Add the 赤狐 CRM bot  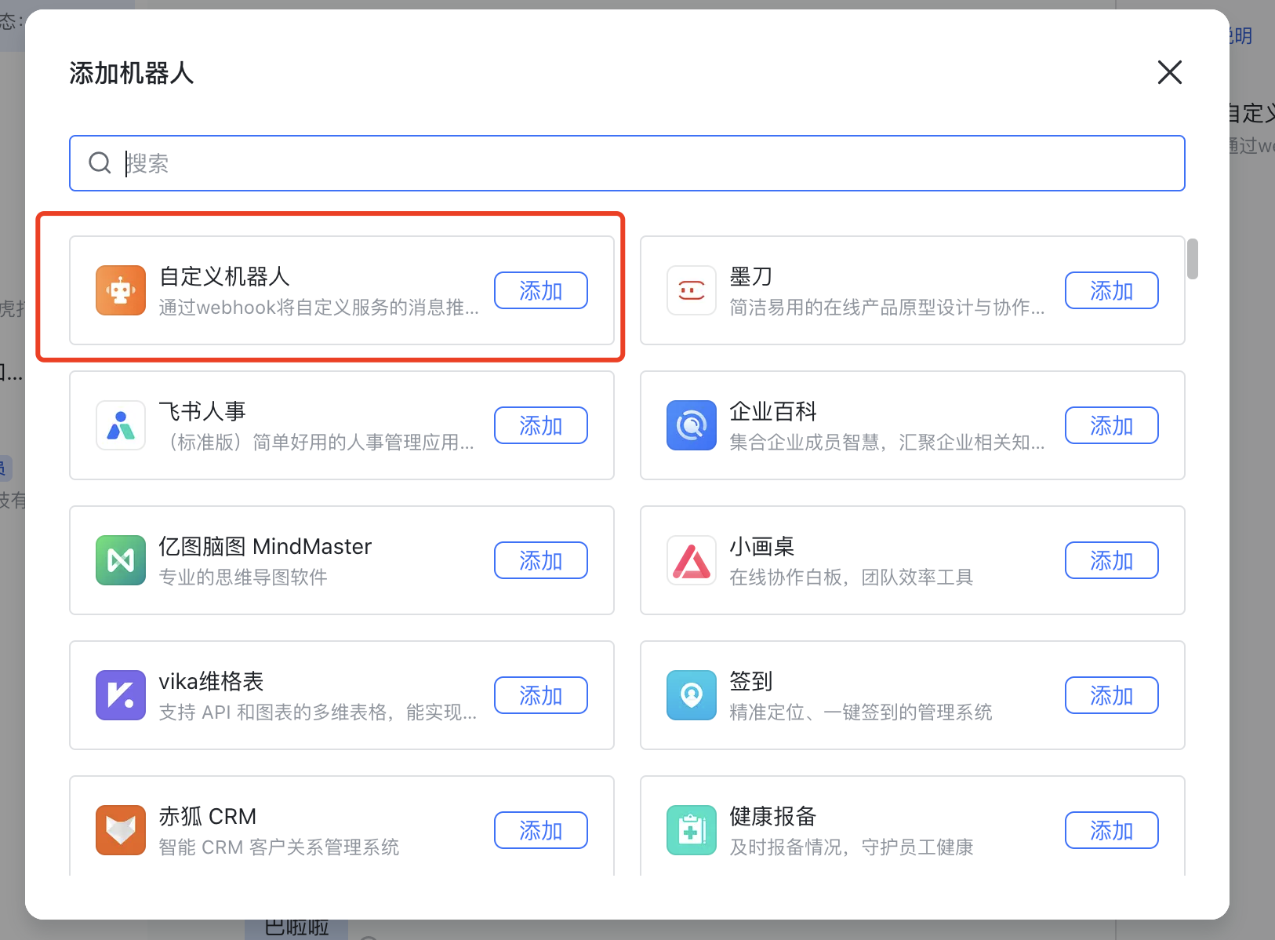tap(541, 830)
